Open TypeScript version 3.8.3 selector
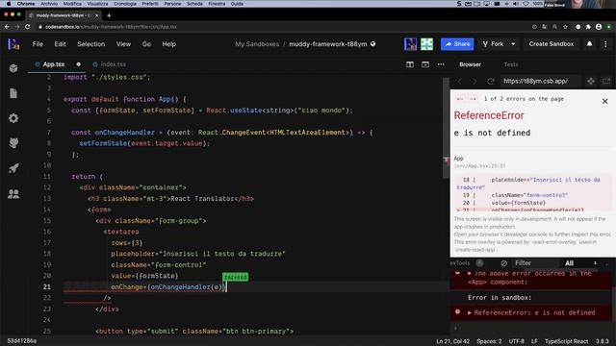Screen dimensions: 616x346 (x=602, y=341)
